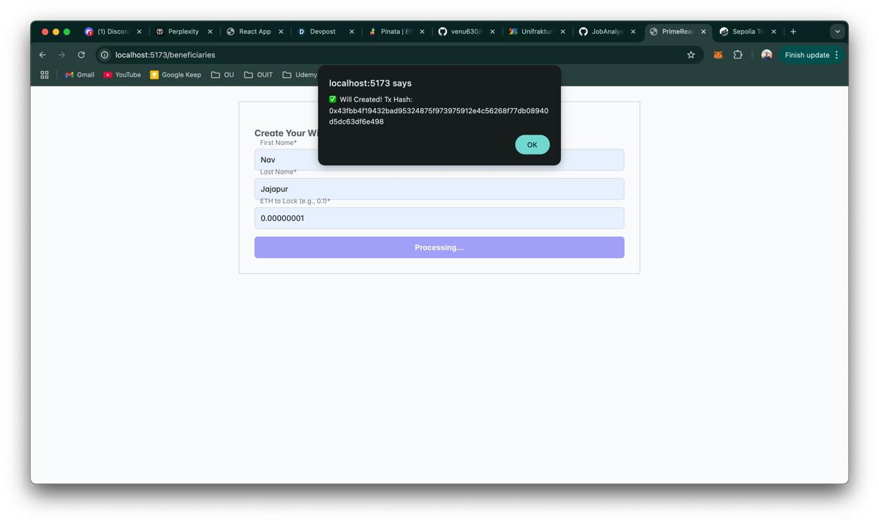
Task: Go back with the browser back arrow
Action: [43, 55]
